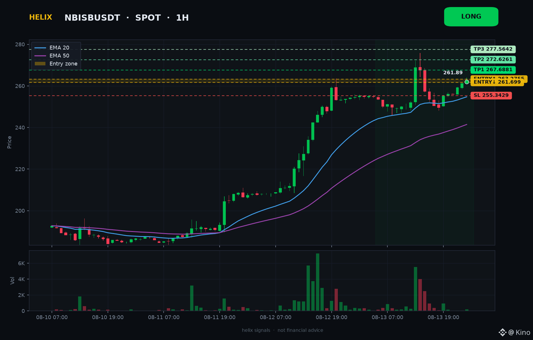The width and height of the screenshot is (533, 340).
Task: Click the 200 price axis label
Action: coord(20,211)
